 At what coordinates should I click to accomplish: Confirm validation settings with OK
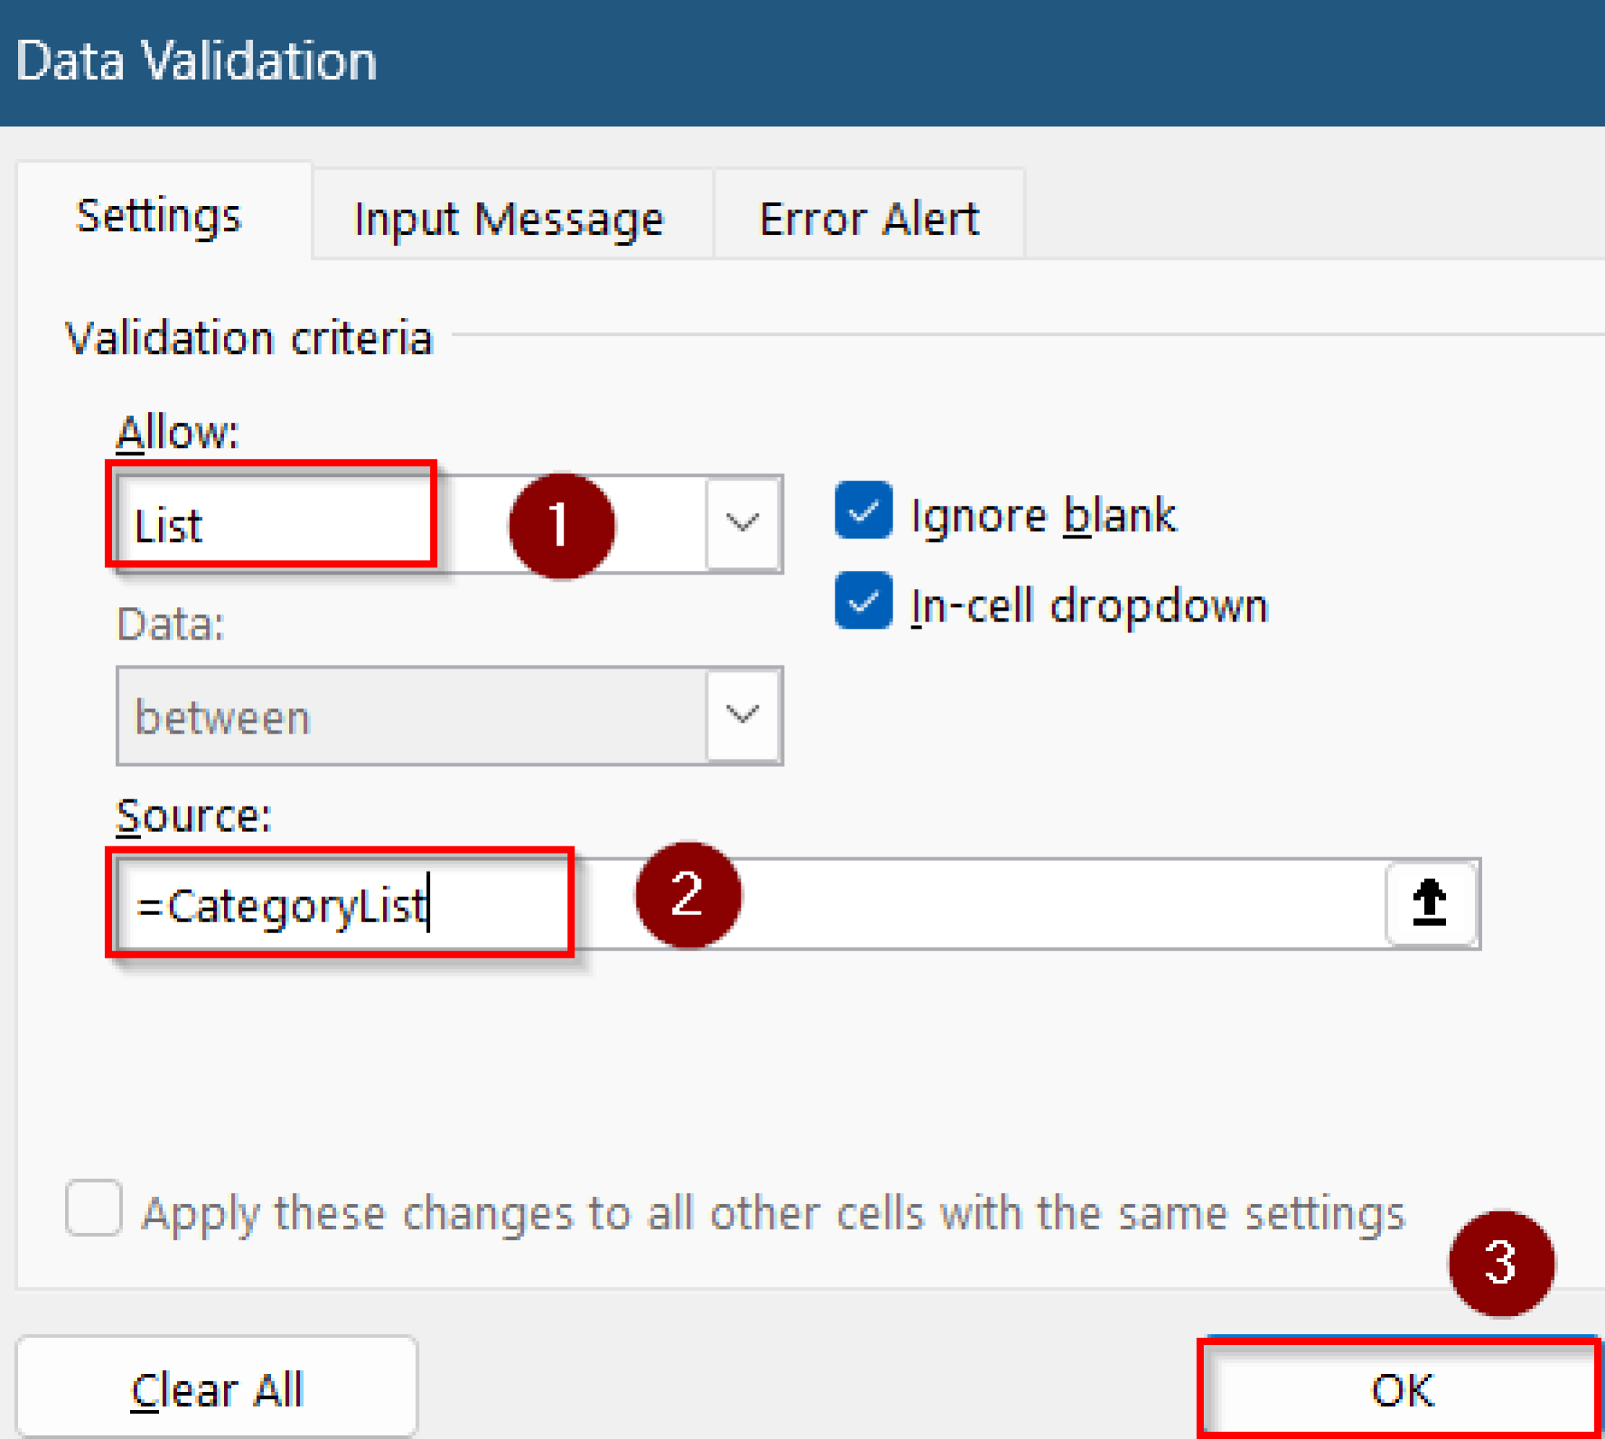(x=1400, y=1389)
